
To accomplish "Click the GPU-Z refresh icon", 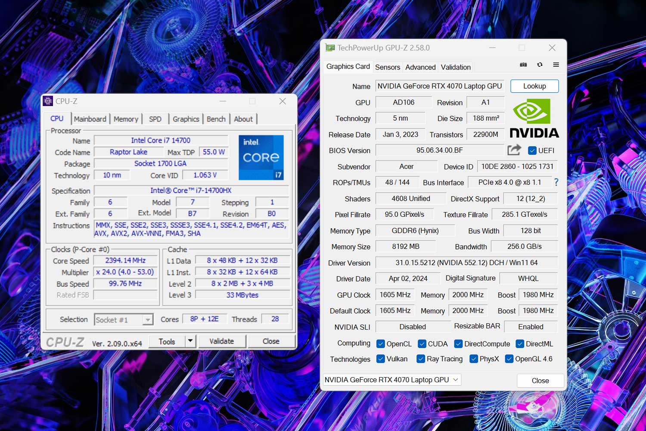I will coord(540,65).
